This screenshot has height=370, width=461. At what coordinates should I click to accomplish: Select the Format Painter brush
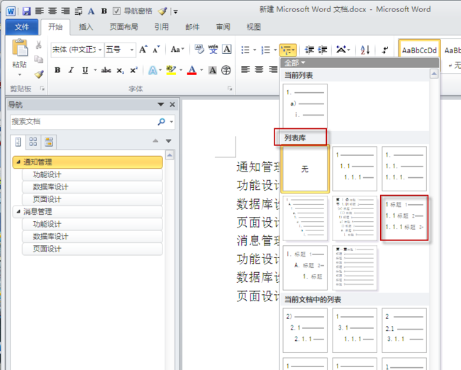pyautogui.click(x=39, y=74)
